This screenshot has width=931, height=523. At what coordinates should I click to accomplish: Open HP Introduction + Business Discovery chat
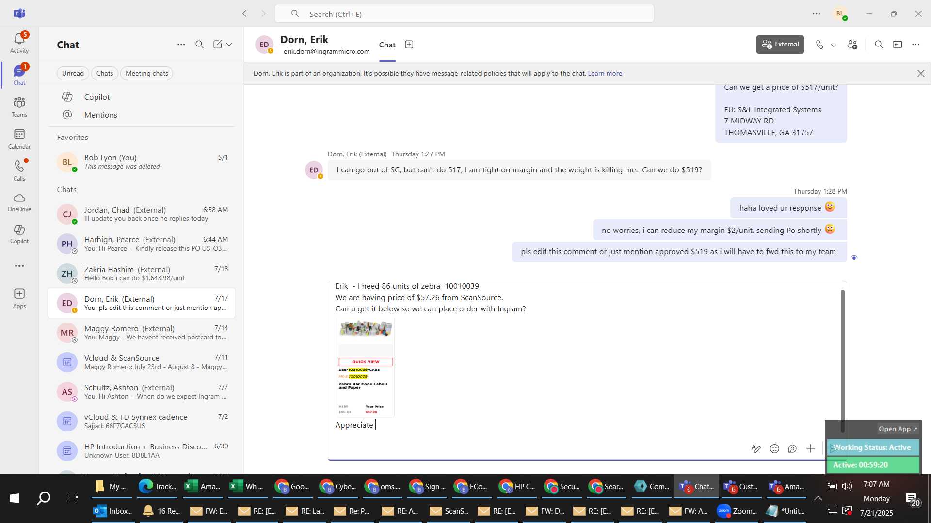pos(142,451)
